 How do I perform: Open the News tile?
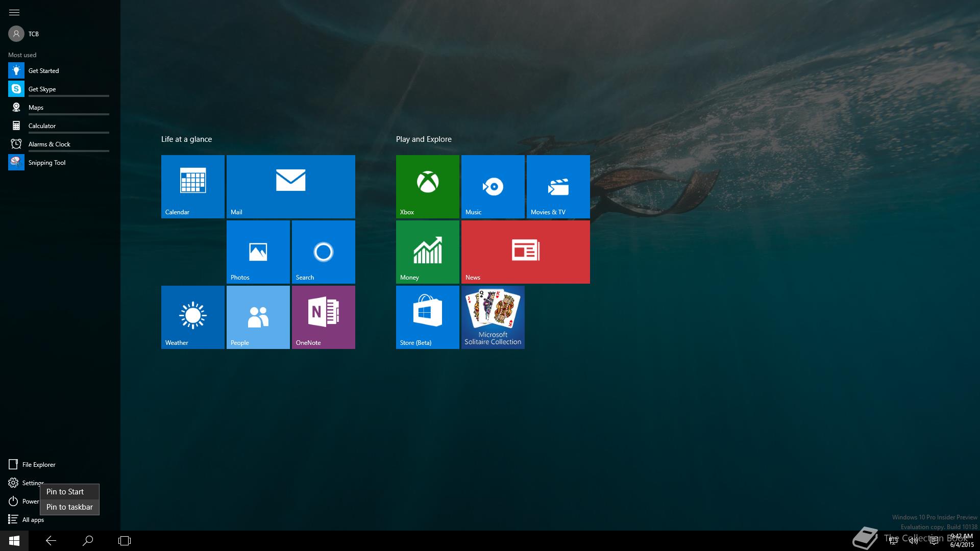tap(525, 252)
